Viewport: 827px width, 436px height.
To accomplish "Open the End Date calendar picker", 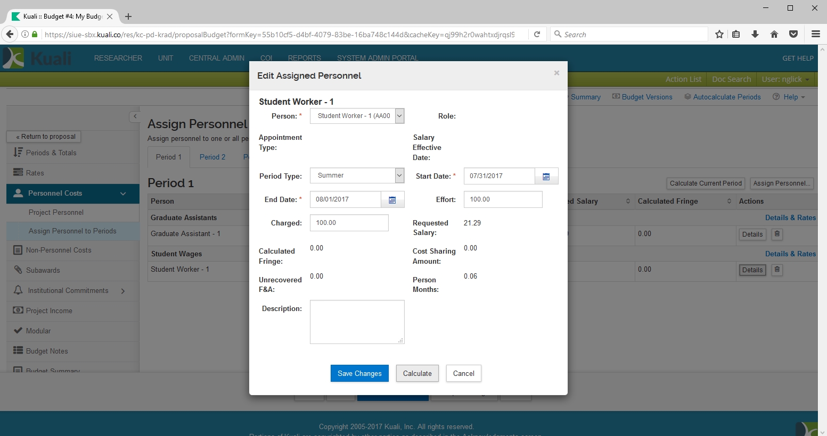I will [392, 200].
